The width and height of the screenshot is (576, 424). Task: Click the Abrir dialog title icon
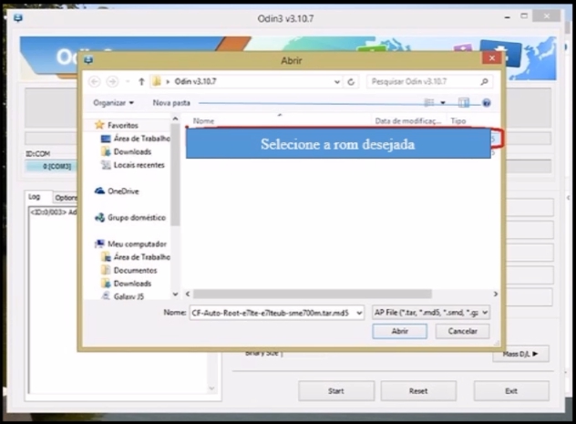click(88, 60)
